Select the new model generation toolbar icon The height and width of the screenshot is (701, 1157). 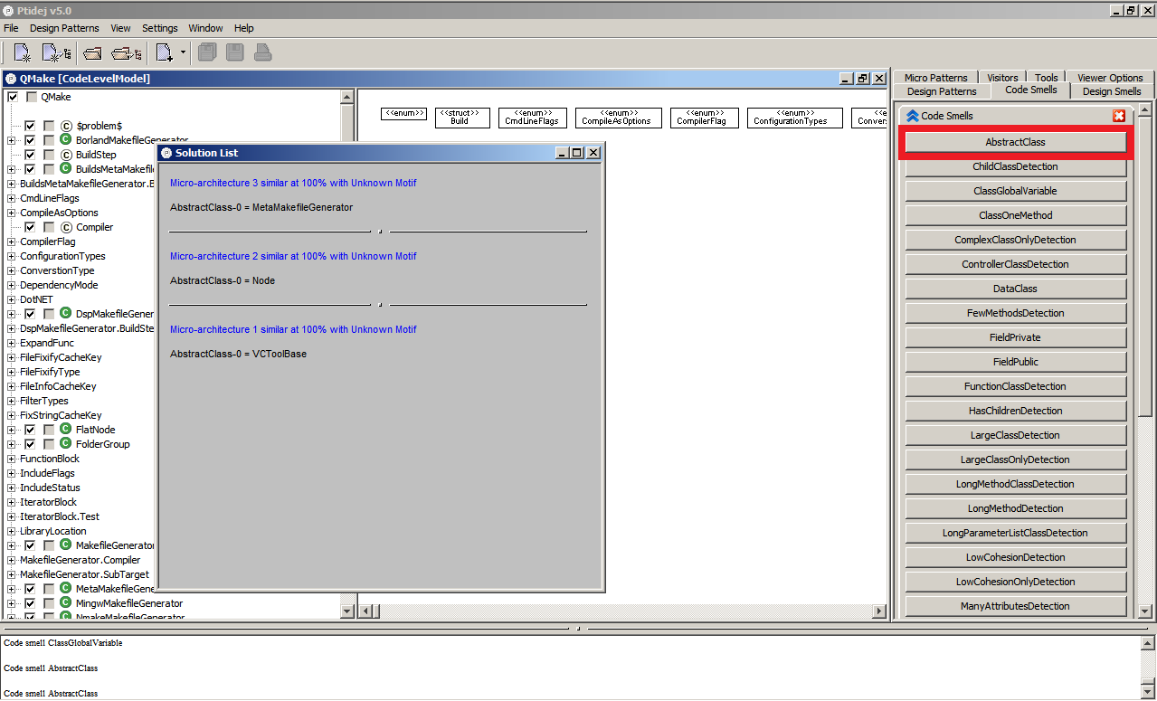point(55,52)
